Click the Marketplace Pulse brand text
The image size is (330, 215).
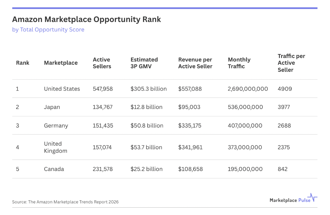290,200
